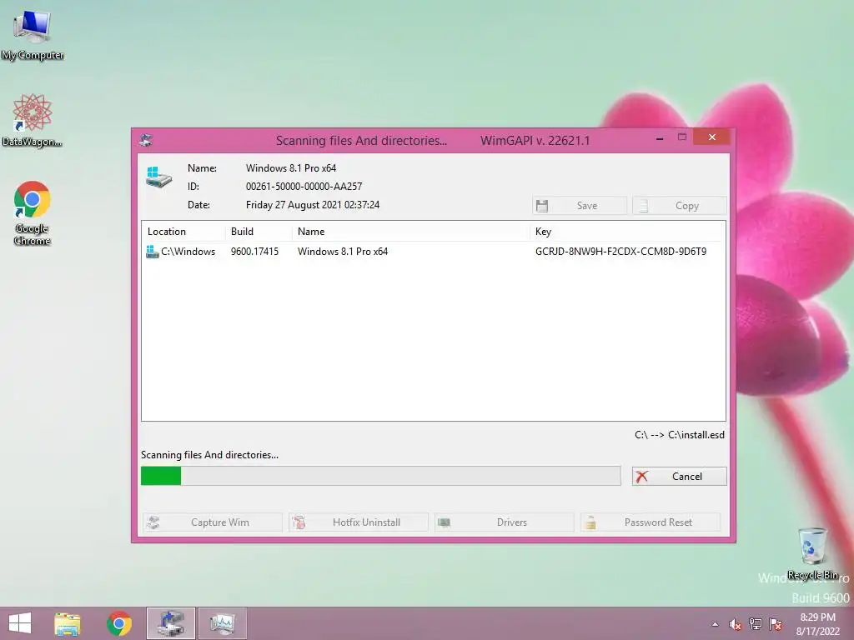This screenshot has width=854, height=640.
Task: Open Google Chrome desktop shortcut
Action: click(33, 212)
